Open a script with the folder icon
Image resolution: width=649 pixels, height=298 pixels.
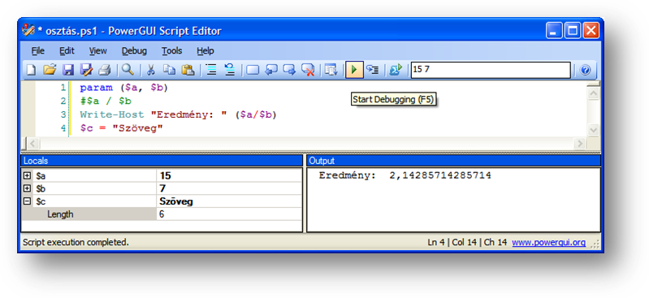click(x=50, y=70)
